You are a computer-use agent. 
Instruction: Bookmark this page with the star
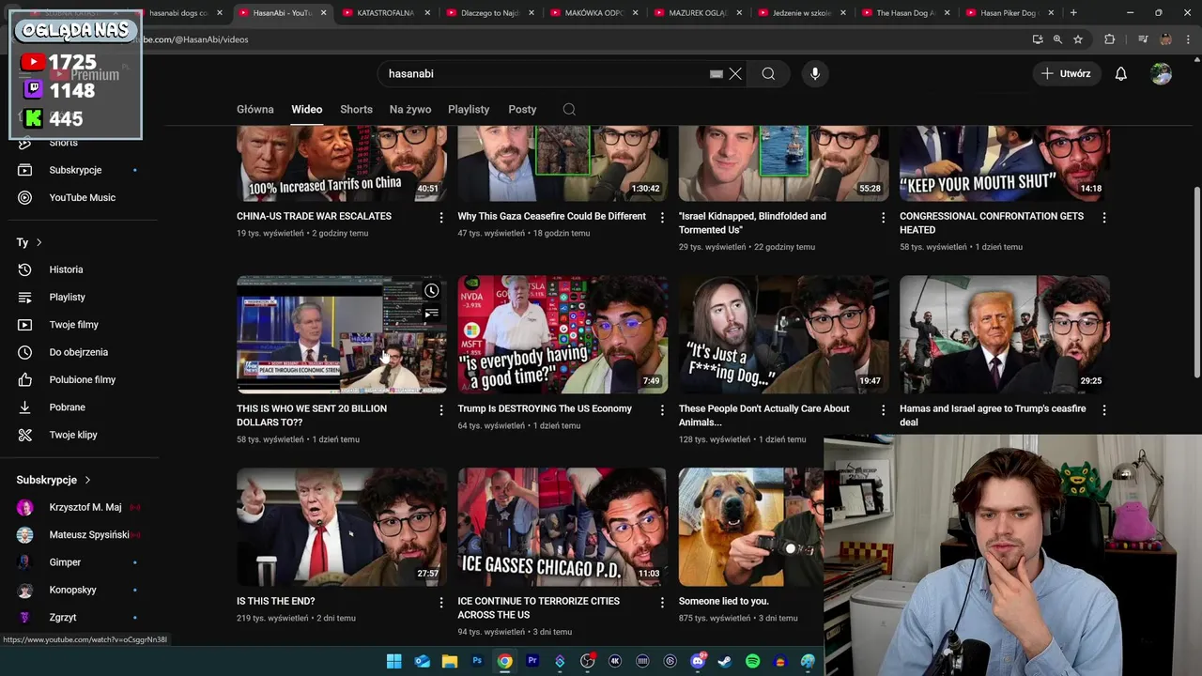pyautogui.click(x=1078, y=39)
